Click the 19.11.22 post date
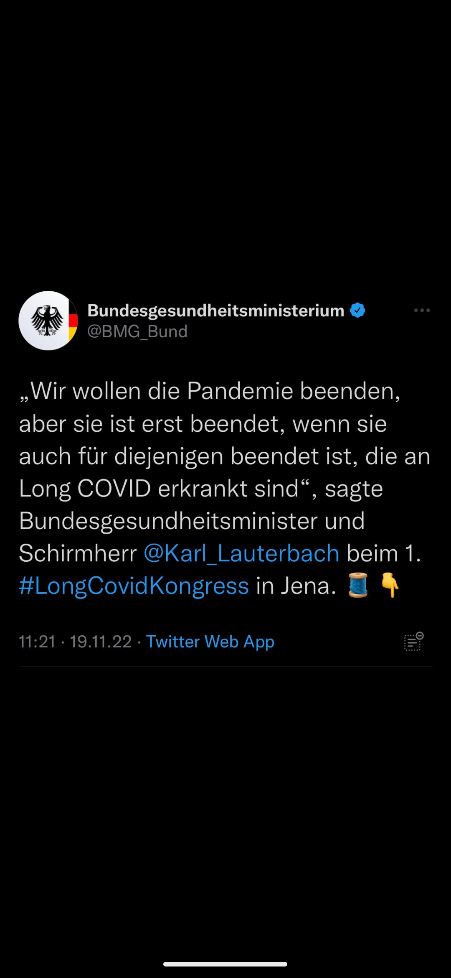Screen dimensions: 451x978 (x=101, y=642)
